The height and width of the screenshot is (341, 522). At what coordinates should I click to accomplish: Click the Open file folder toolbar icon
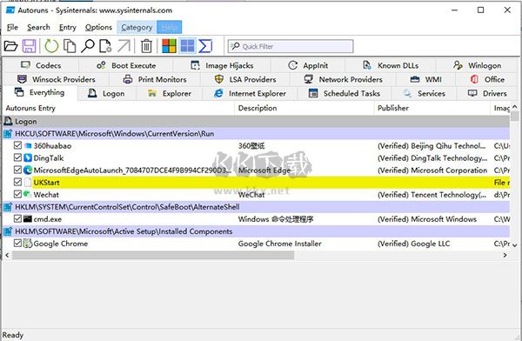coord(10,46)
